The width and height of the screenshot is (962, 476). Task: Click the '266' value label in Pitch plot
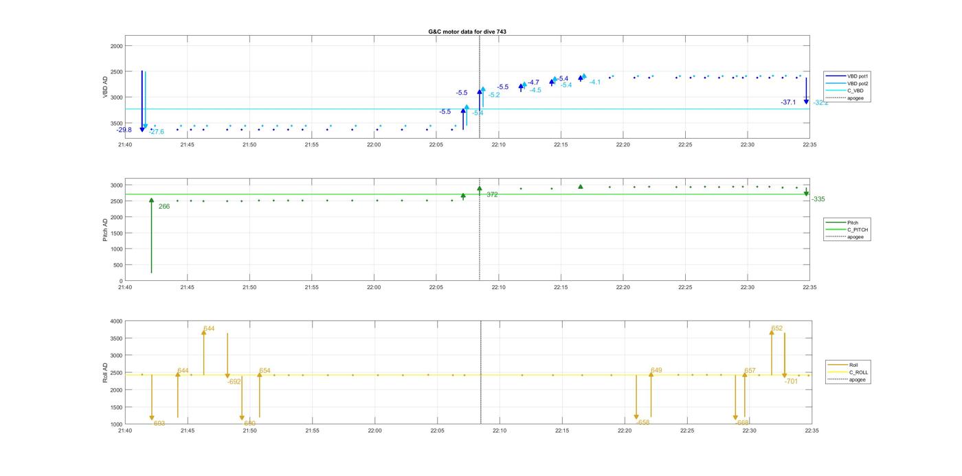164,206
